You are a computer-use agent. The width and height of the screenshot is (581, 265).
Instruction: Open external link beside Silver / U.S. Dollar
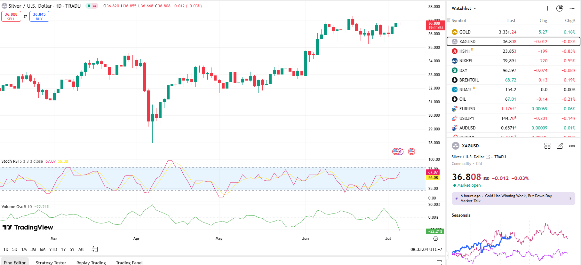pyautogui.click(x=488, y=157)
